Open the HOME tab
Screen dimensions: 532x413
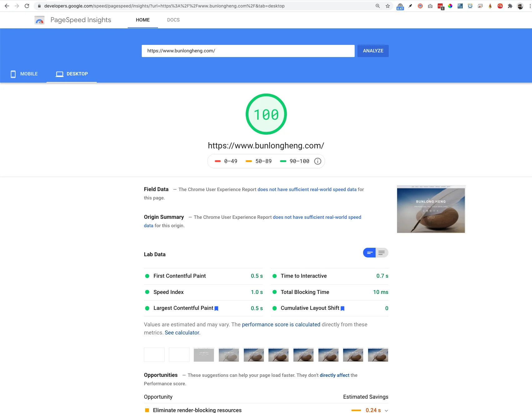click(143, 20)
